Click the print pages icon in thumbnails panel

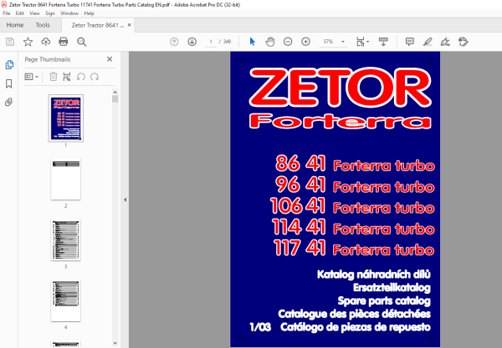pyautogui.click(x=67, y=77)
